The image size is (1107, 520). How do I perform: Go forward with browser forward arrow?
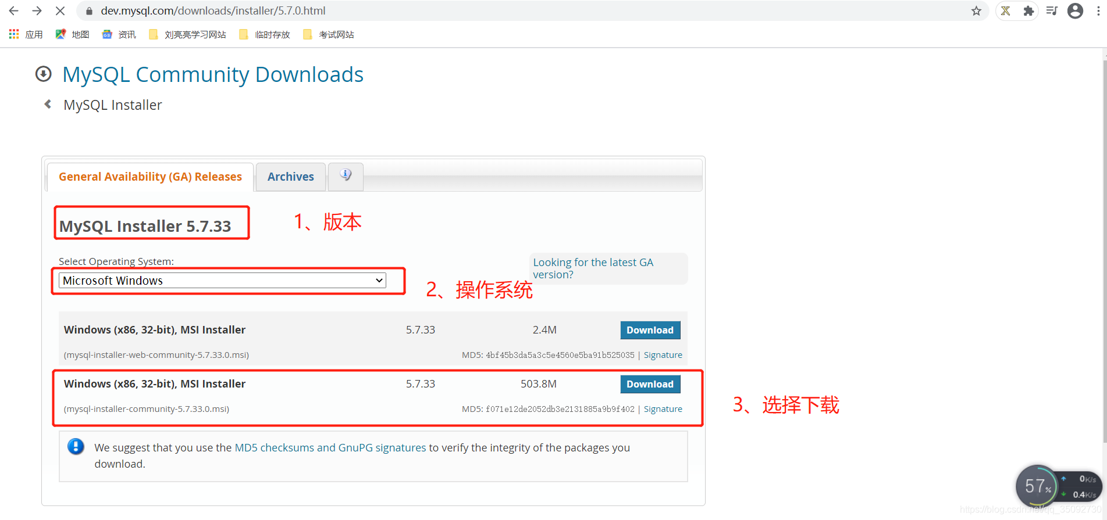[x=37, y=10]
